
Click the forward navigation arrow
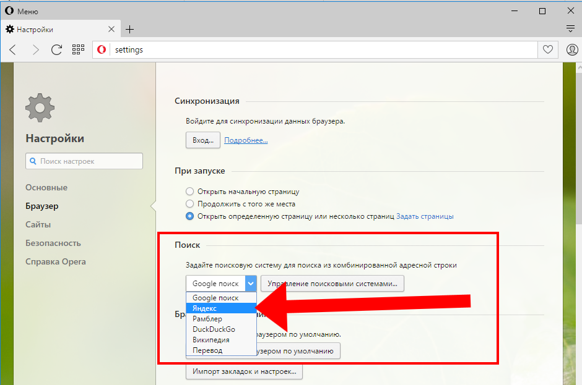click(x=35, y=49)
